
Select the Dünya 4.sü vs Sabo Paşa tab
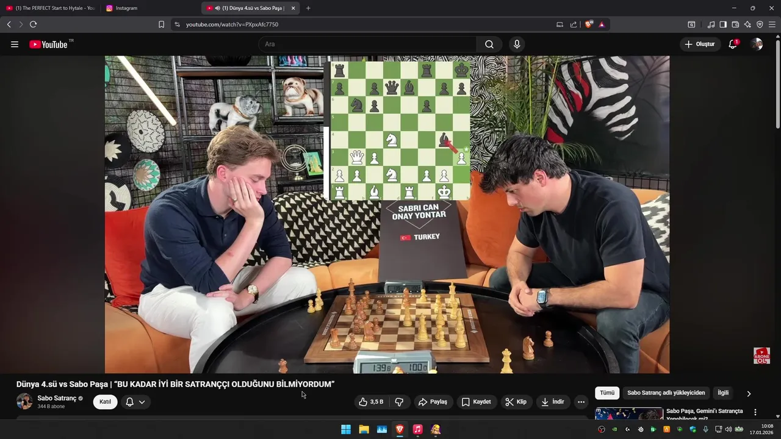(x=251, y=8)
